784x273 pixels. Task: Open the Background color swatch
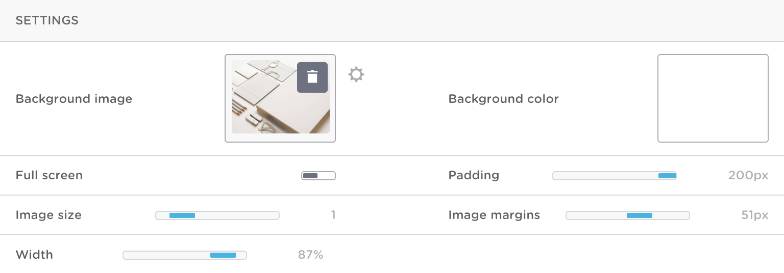tap(713, 98)
